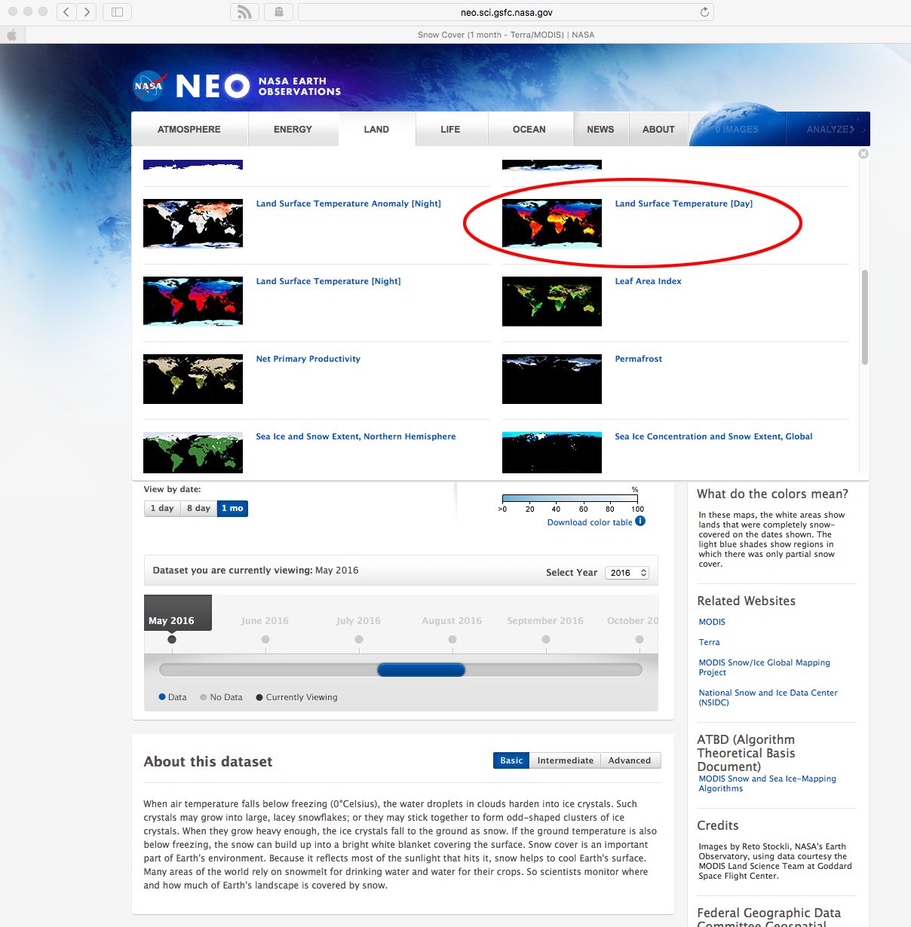The image size is (911, 927).
Task: Click the Global sea ice concentration thumbnail
Action: click(x=552, y=452)
